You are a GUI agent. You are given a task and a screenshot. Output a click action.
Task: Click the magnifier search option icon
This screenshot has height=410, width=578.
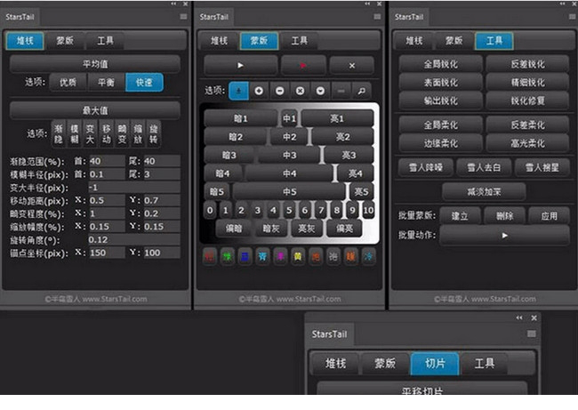pyautogui.click(x=362, y=91)
